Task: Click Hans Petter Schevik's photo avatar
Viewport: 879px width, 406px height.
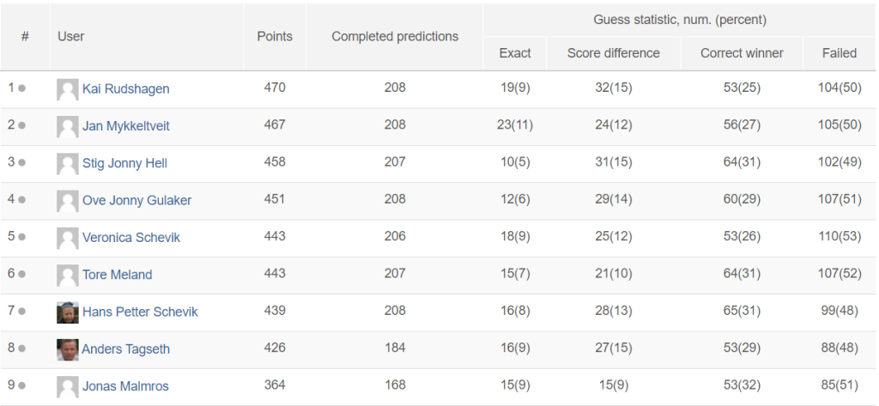Action: click(x=67, y=312)
